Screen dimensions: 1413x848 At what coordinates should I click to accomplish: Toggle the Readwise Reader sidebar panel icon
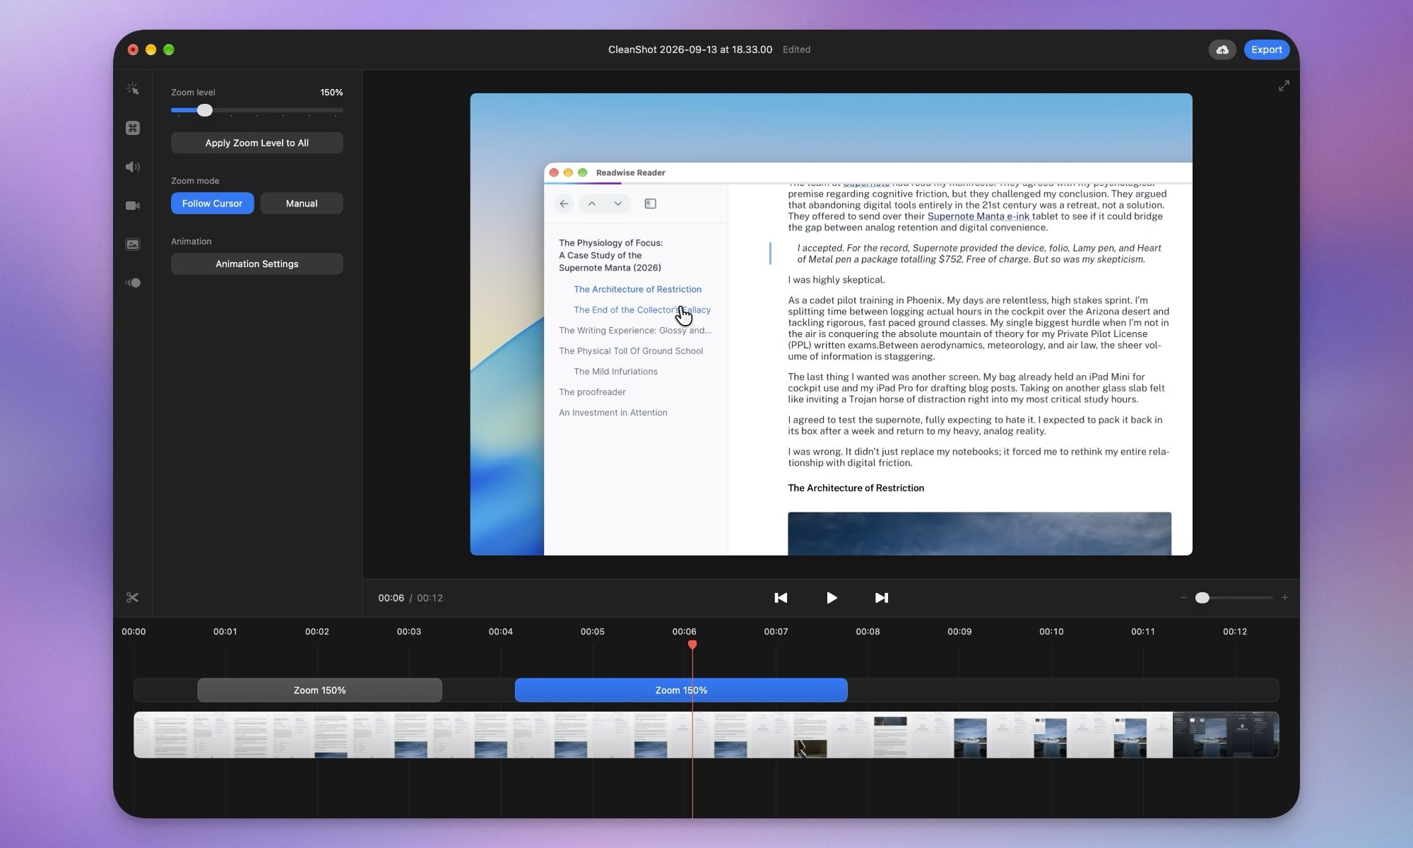tap(651, 204)
